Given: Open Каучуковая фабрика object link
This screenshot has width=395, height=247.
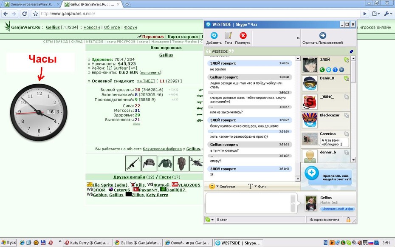Looking at the screenshot, I should click(162, 149).
